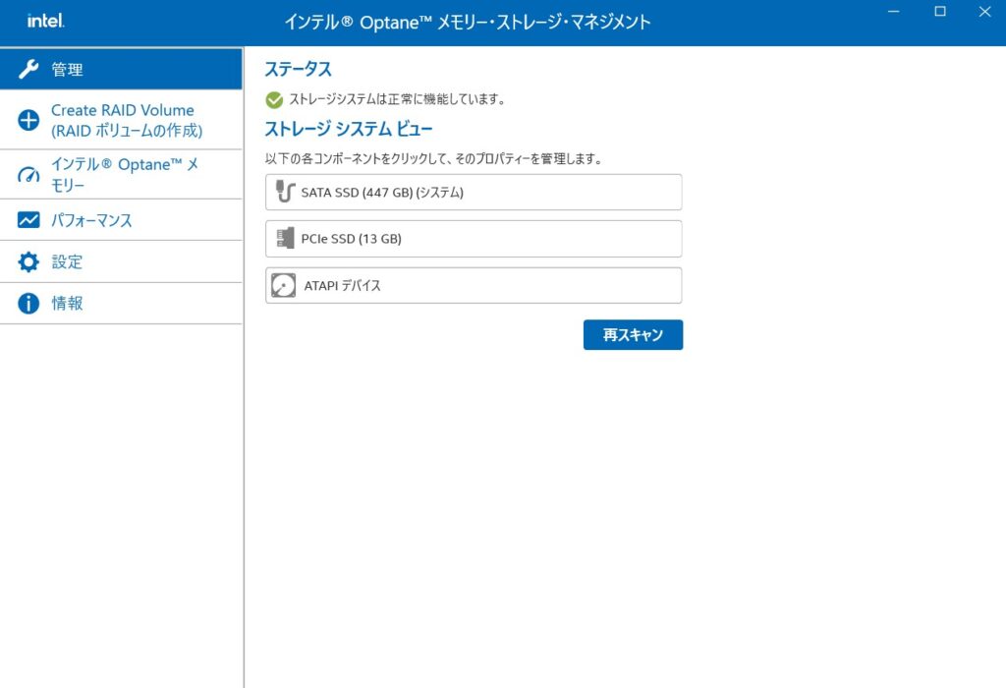
Task: Minimize the Optane management window
Action: click(894, 12)
